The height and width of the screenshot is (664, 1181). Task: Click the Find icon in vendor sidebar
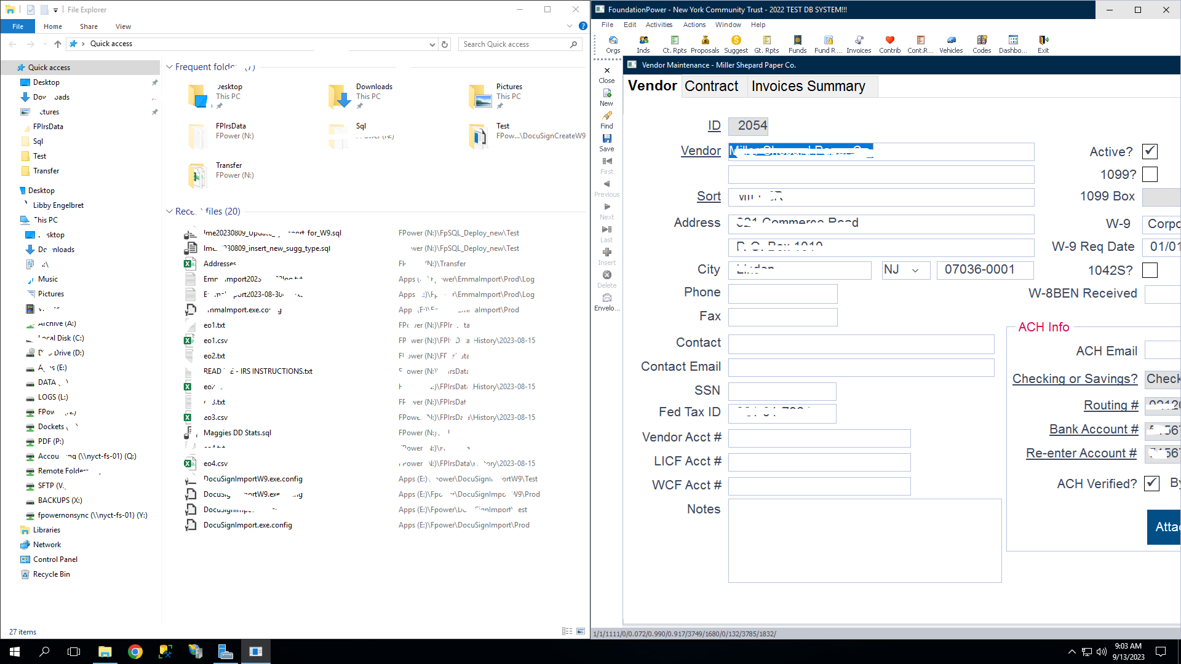606,119
